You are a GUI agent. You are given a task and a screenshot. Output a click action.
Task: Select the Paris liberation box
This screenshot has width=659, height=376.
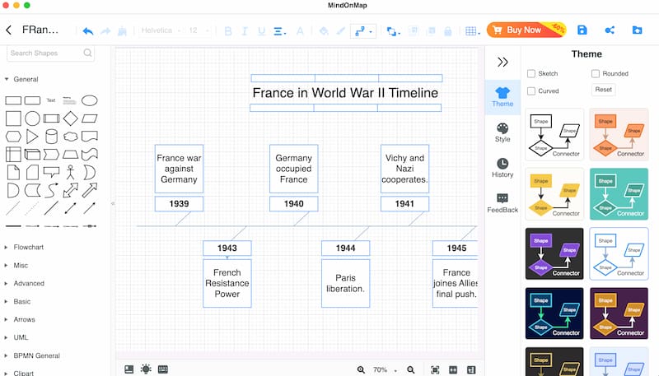pyautogui.click(x=345, y=283)
